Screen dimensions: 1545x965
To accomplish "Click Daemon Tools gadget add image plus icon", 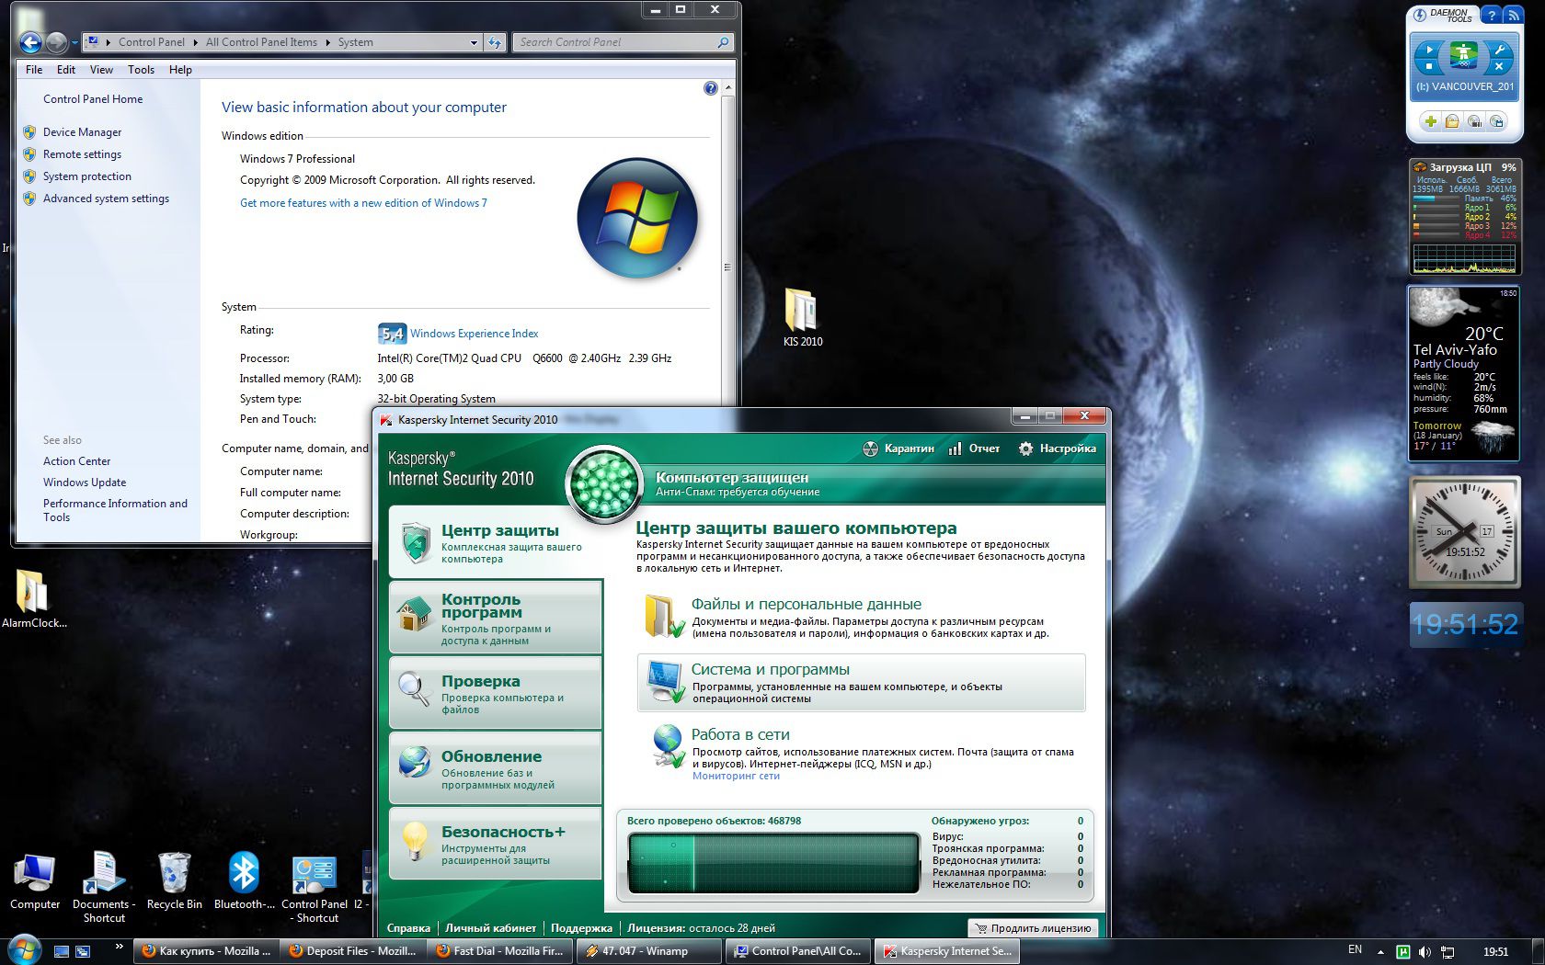I will tap(1430, 121).
